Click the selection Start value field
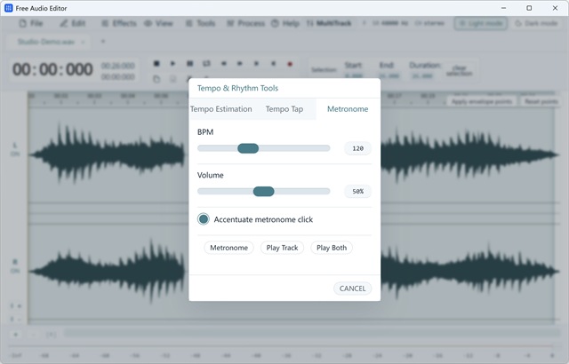Screen dimensions: 569x364 [354, 76]
